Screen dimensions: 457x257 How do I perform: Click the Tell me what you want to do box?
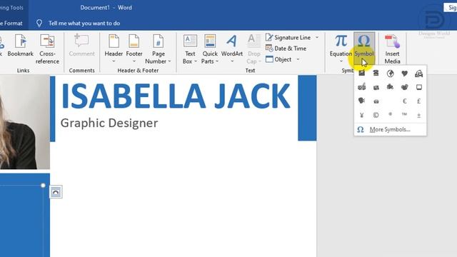(84, 24)
